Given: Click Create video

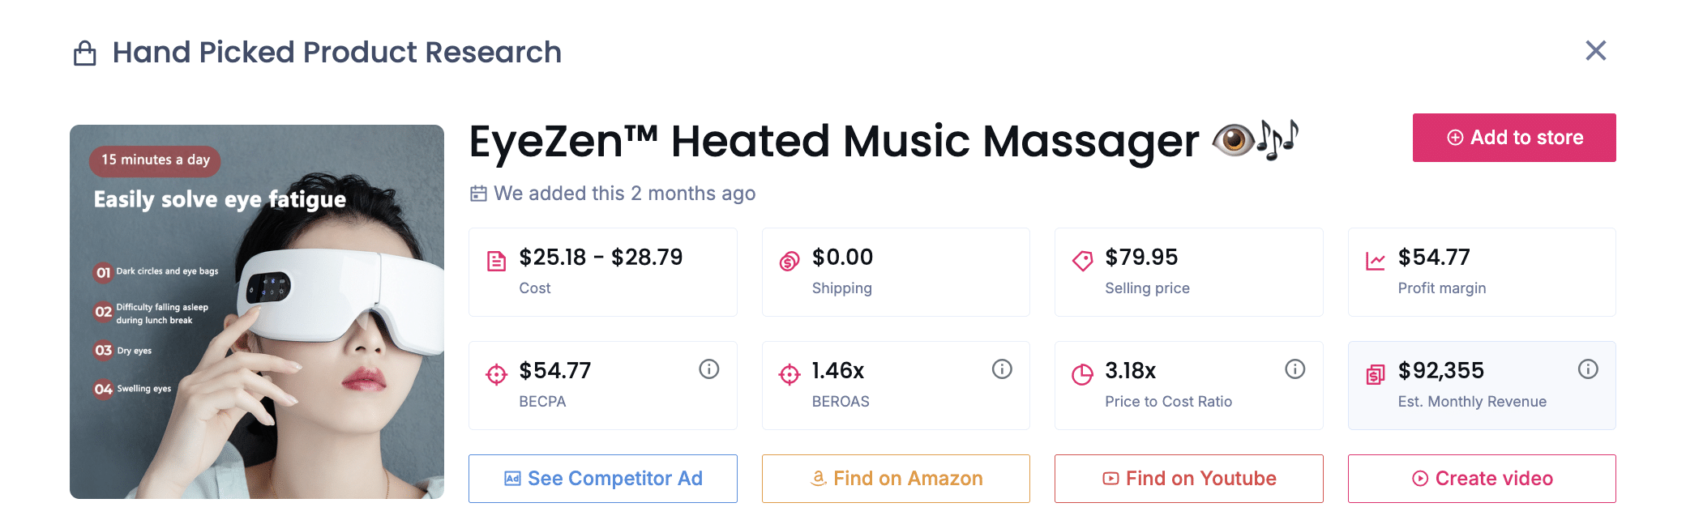Looking at the screenshot, I should pyautogui.click(x=1482, y=478).
